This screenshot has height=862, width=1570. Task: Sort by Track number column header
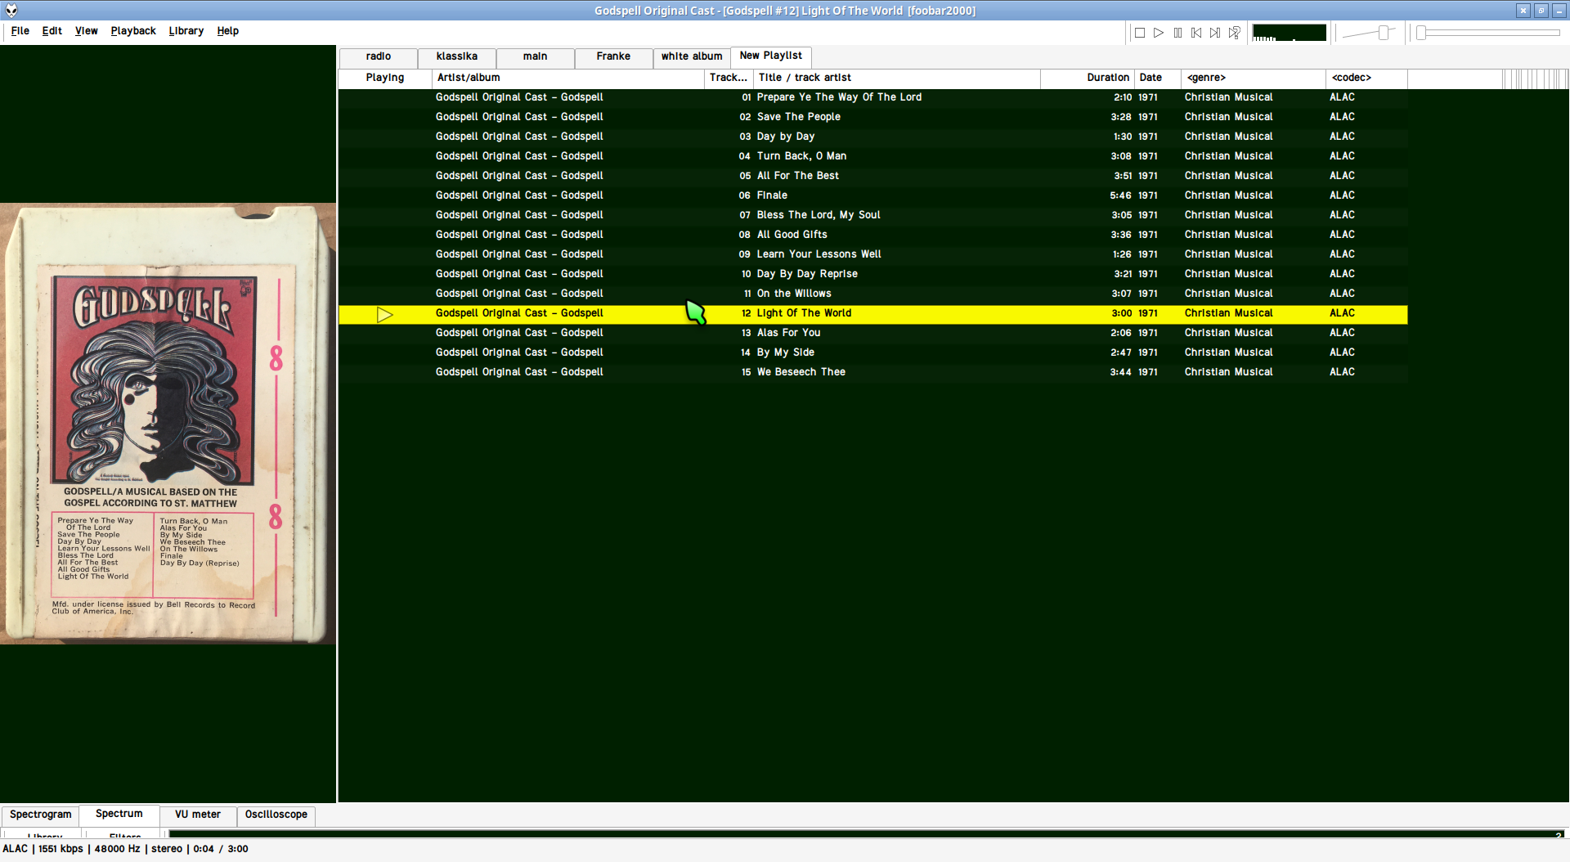tap(729, 79)
